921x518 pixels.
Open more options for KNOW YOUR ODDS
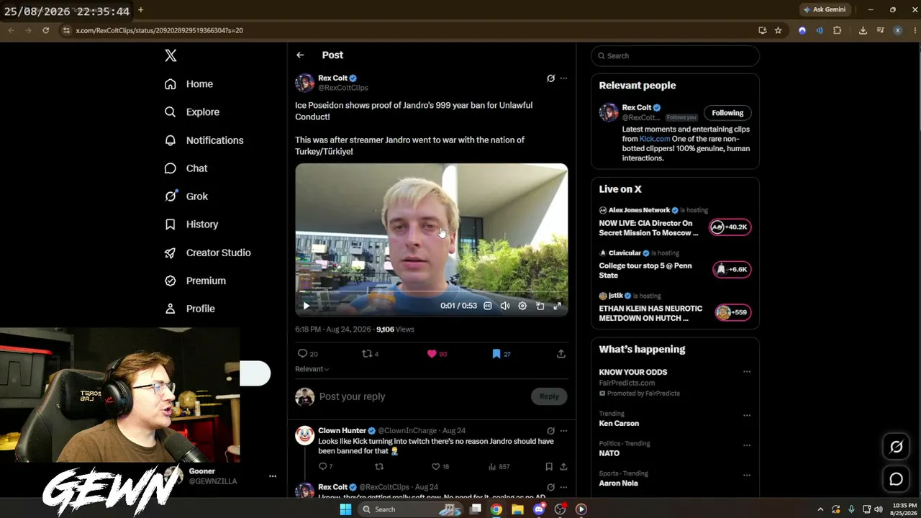pyautogui.click(x=747, y=372)
